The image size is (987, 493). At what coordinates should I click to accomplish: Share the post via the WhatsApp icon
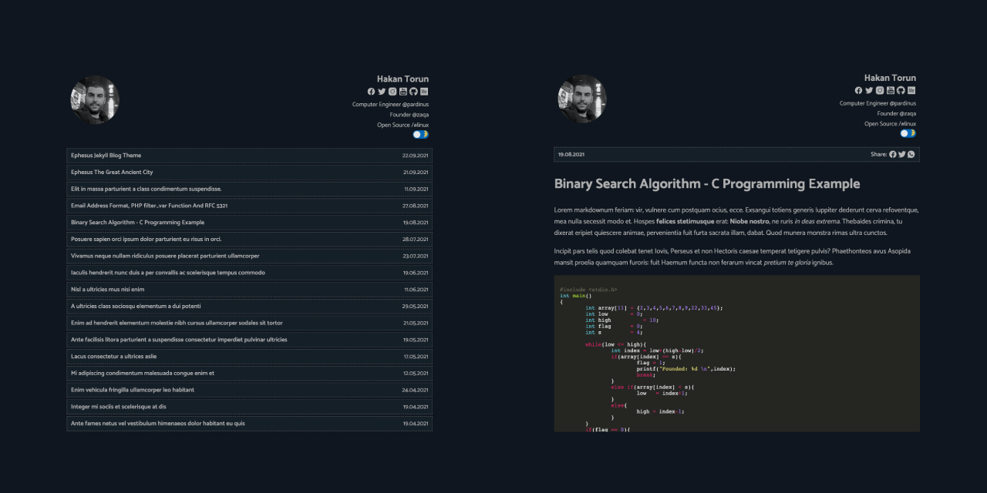point(911,154)
